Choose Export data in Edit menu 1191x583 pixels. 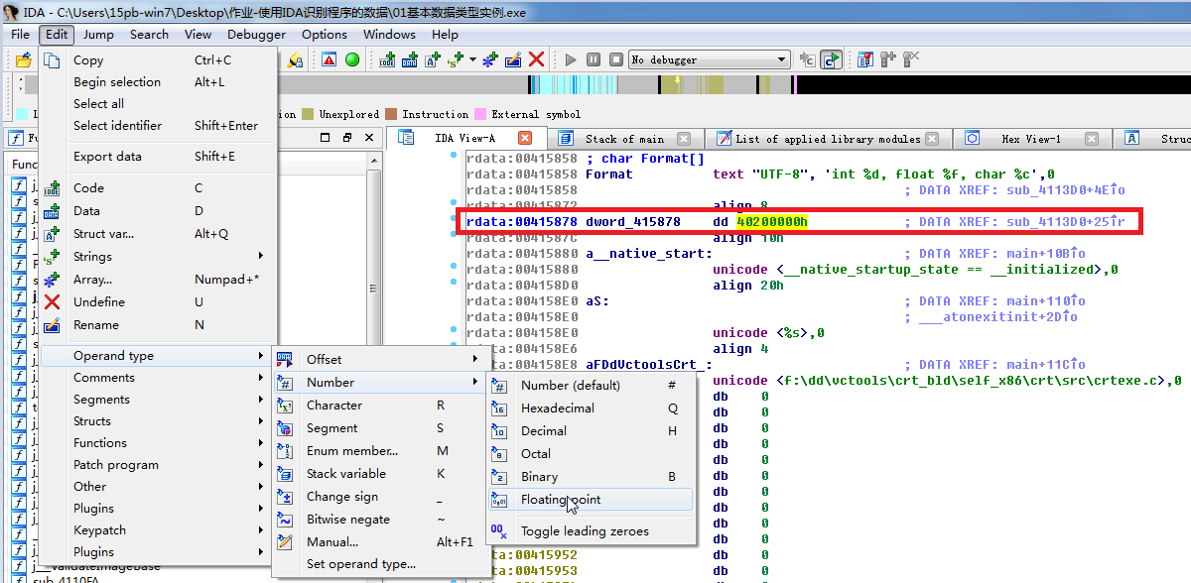[x=159, y=157]
